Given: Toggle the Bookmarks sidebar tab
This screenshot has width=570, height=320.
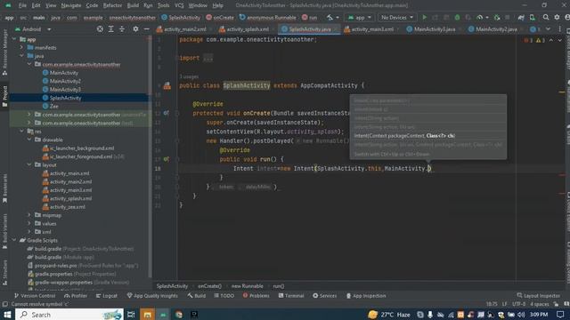Looking at the screenshot, I should click(4, 188).
